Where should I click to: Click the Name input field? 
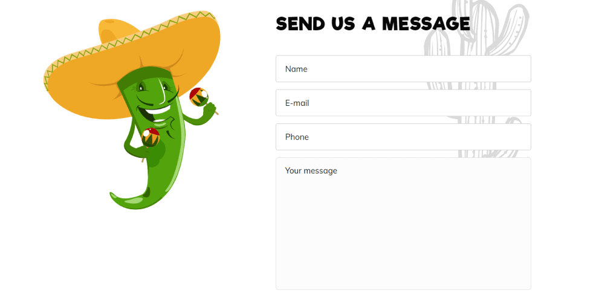pyautogui.click(x=403, y=69)
